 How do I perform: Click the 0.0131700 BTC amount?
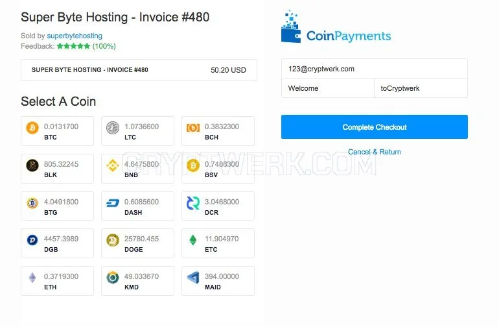(61, 127)
